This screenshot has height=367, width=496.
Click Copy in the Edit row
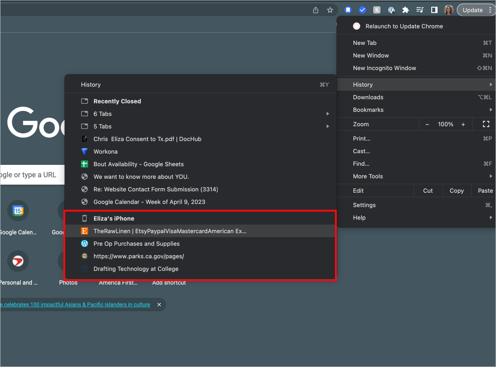[456, 190]
